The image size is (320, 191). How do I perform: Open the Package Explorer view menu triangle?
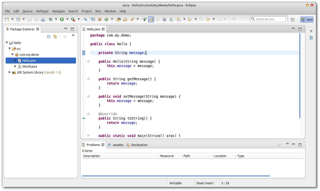coord(73,35)
